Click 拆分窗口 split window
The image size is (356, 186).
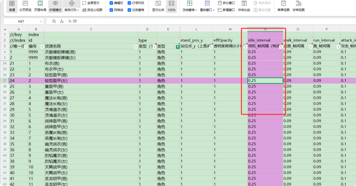(226, 3)
